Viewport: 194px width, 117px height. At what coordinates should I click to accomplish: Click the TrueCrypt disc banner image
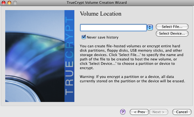coord(40,56)
